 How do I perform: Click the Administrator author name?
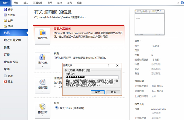click(x=159, y=109)
